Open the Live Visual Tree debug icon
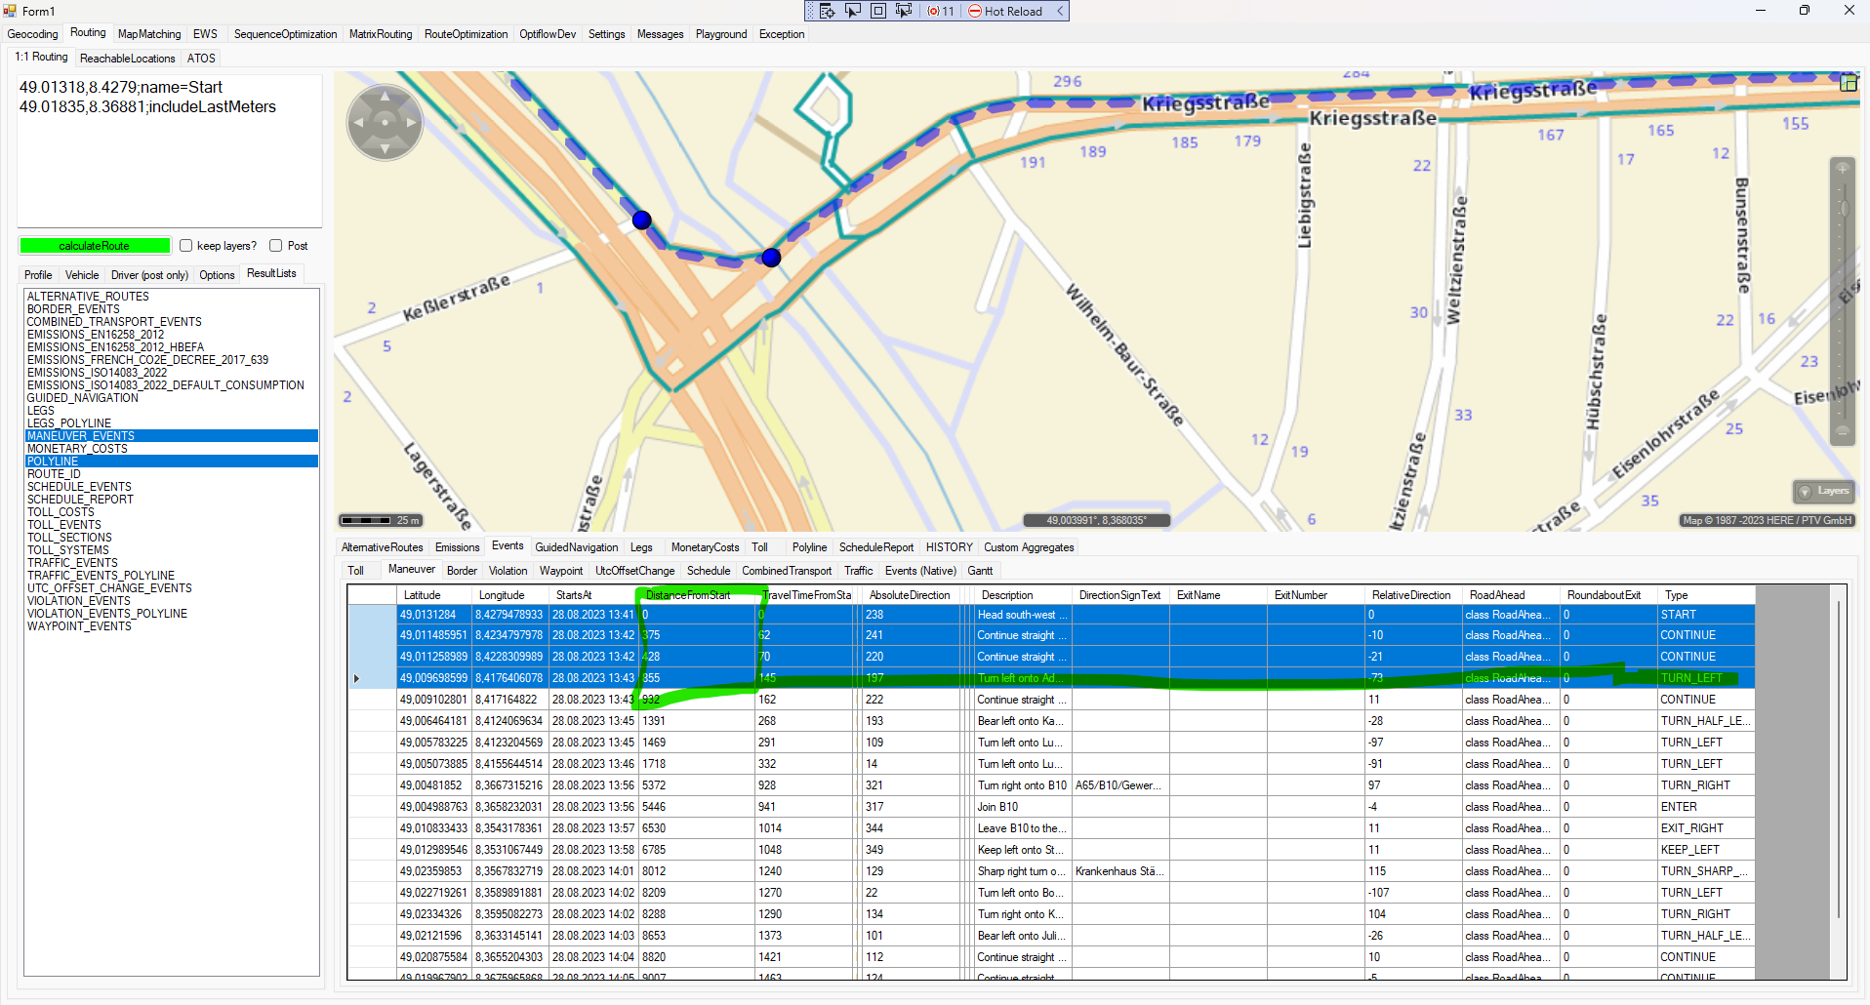Viewport: 1870px width, 1005px height. (x=827, y=11)
